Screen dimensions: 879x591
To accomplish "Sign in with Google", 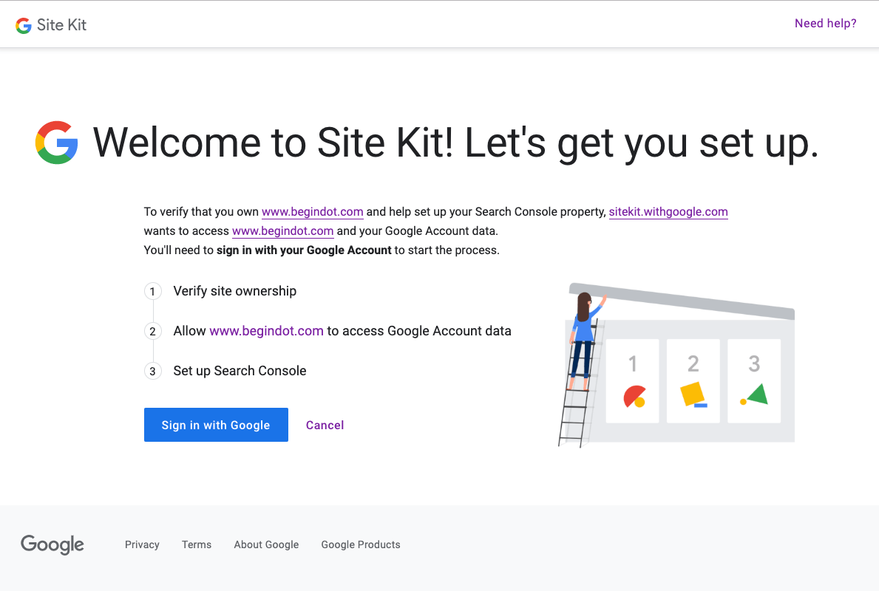I will click(x=216, y=425).
